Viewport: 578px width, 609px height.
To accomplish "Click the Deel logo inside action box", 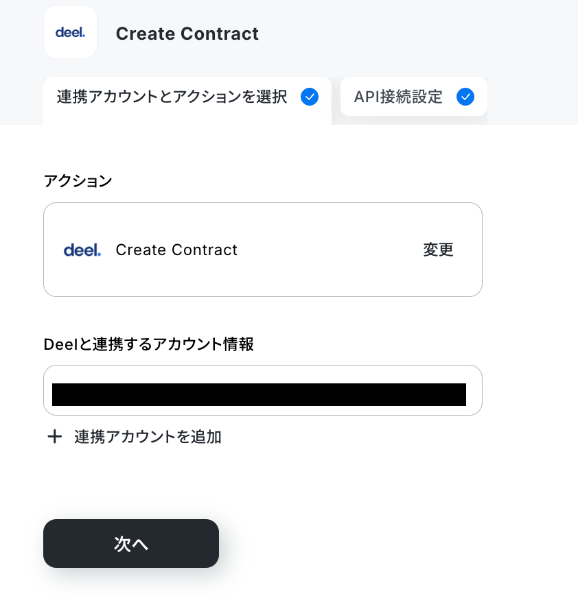I will [x=82, y=250].
